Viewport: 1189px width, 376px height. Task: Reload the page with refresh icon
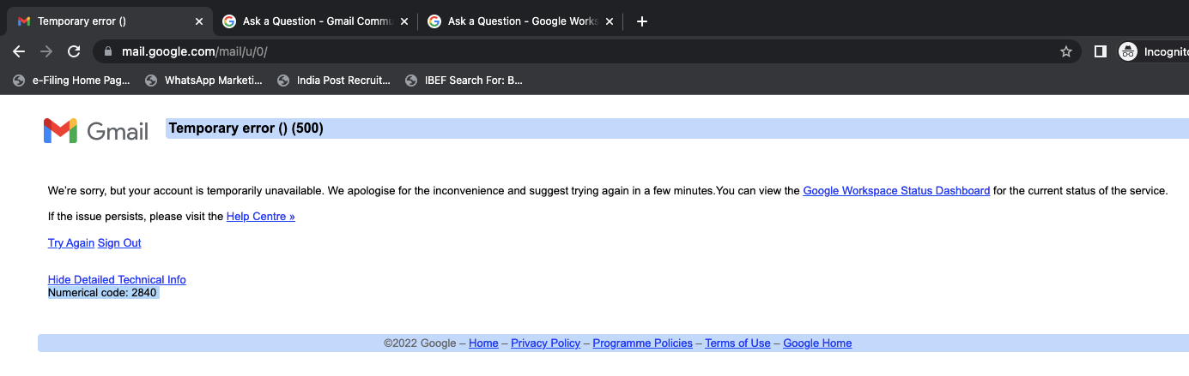(x=74, y=51)
